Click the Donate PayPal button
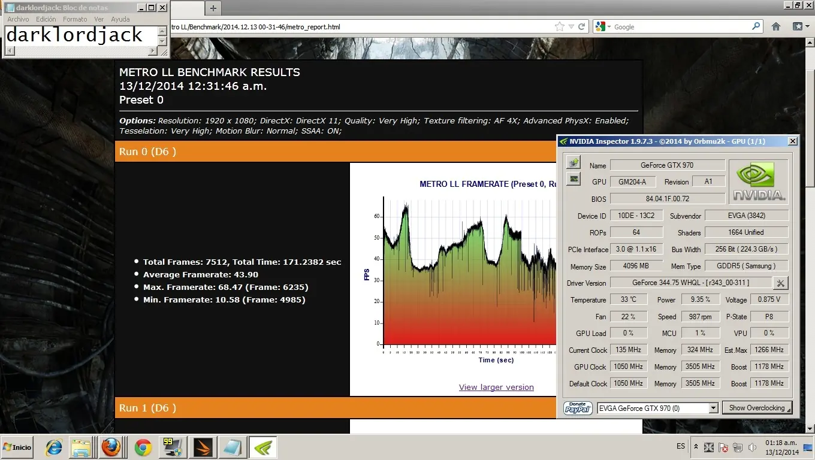The width and height of the screenshot is (815, 460). [578, 408]
